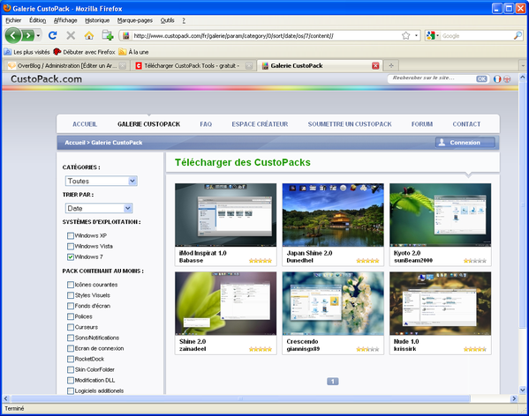This screenshot has width=529, height=416.
Task: Check the Curseurs checkbox
Action: [x=71, y=327]
